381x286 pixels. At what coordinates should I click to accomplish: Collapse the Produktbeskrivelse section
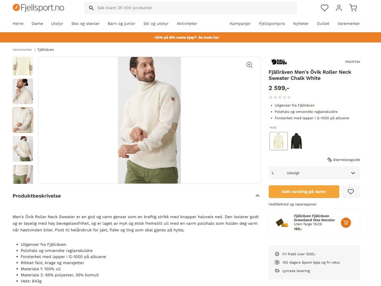(x=257, y=196)
